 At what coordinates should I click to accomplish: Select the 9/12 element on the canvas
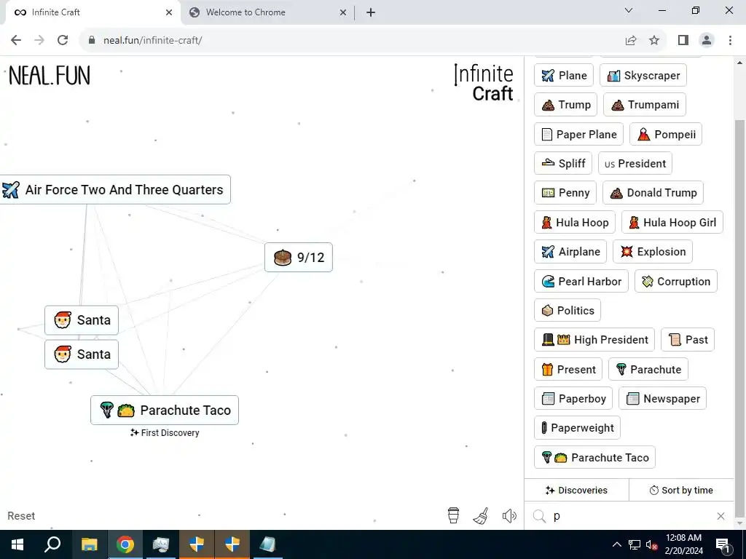coord(298,257)
